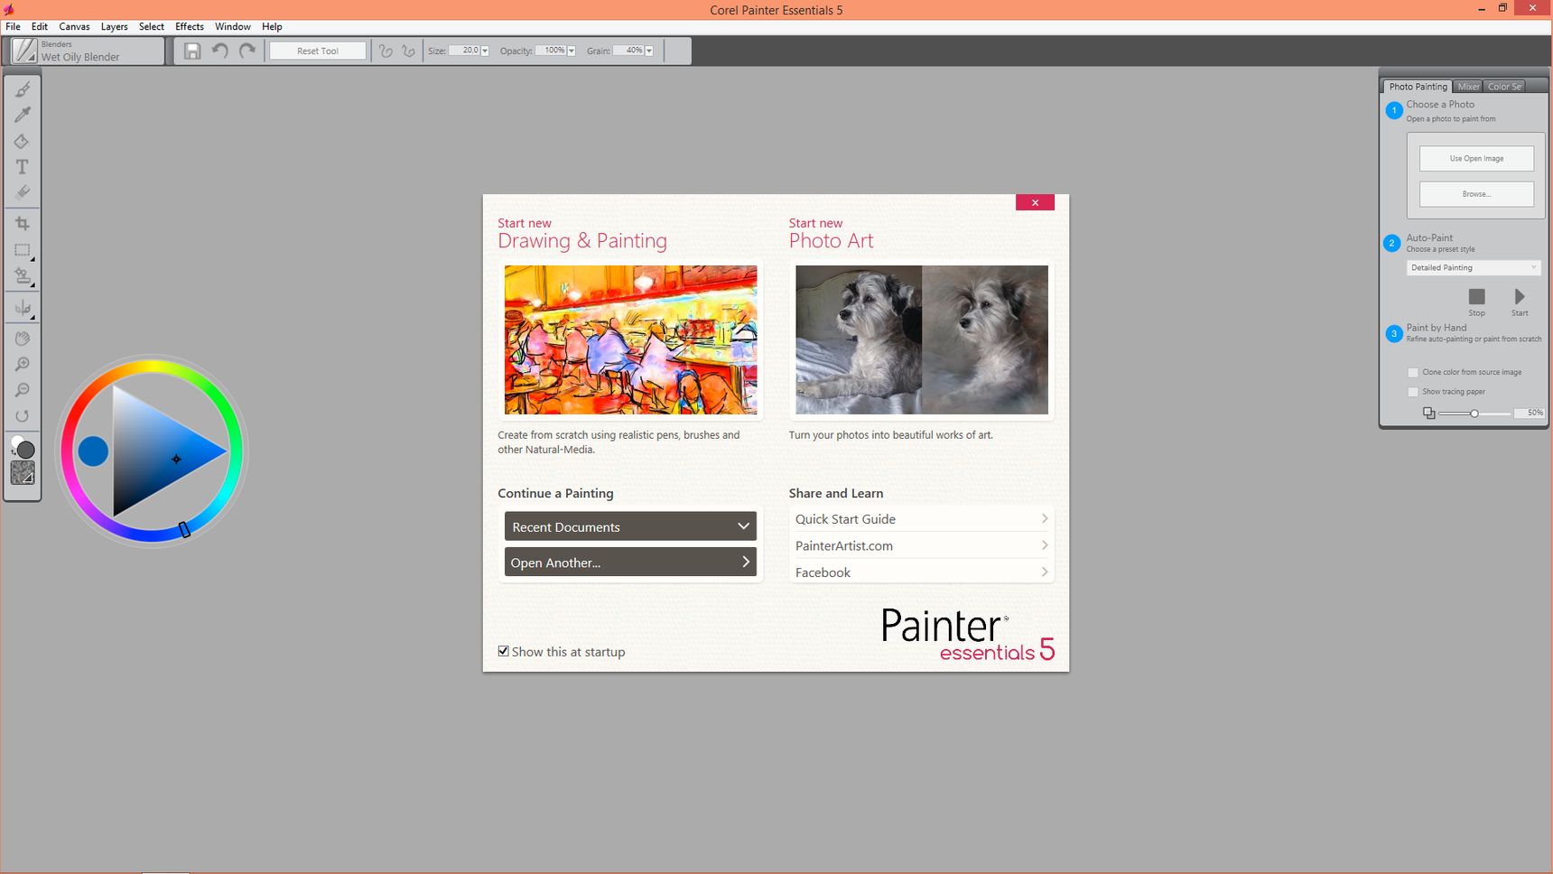Open the Effects menu
The height and width of the screenshot is (874, 1553).
(190, 26)
